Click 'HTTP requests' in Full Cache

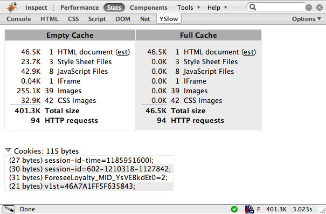pos(198,121)
